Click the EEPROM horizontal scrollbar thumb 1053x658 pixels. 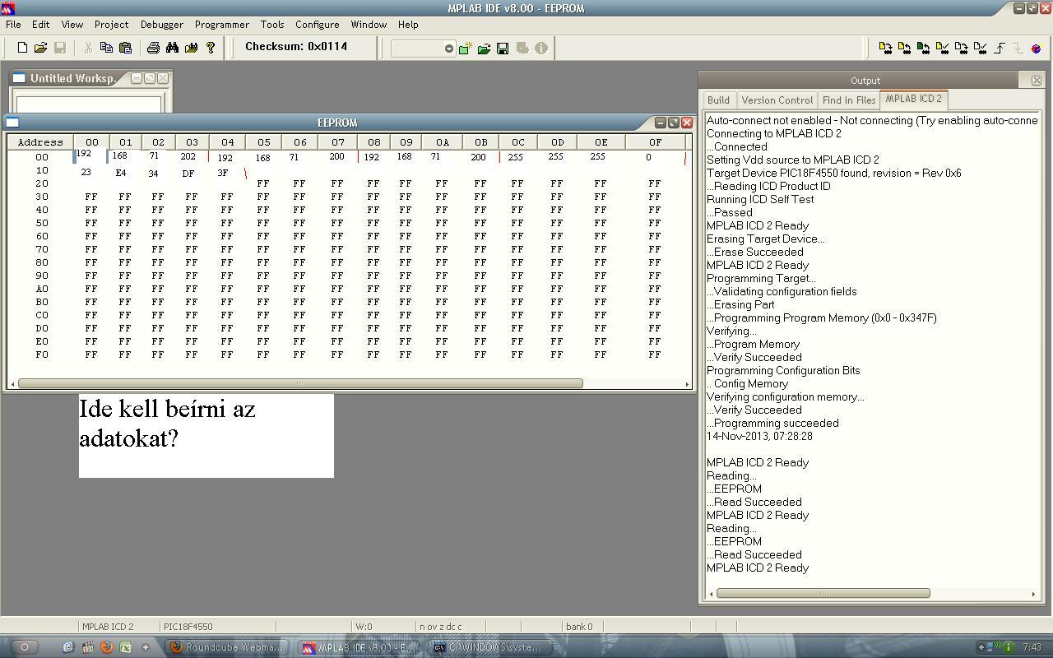click(300, 383)
